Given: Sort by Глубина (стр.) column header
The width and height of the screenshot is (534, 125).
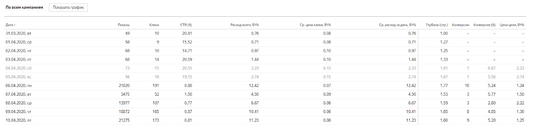Looking at the screenshot, I should point(437,25).
